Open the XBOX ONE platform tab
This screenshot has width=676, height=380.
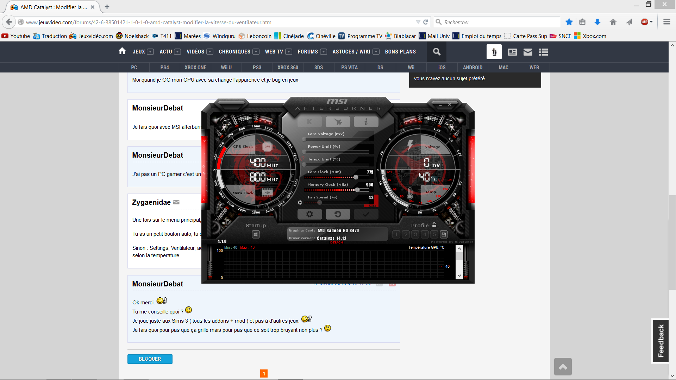pyautogui.click(x=195, y=68)
